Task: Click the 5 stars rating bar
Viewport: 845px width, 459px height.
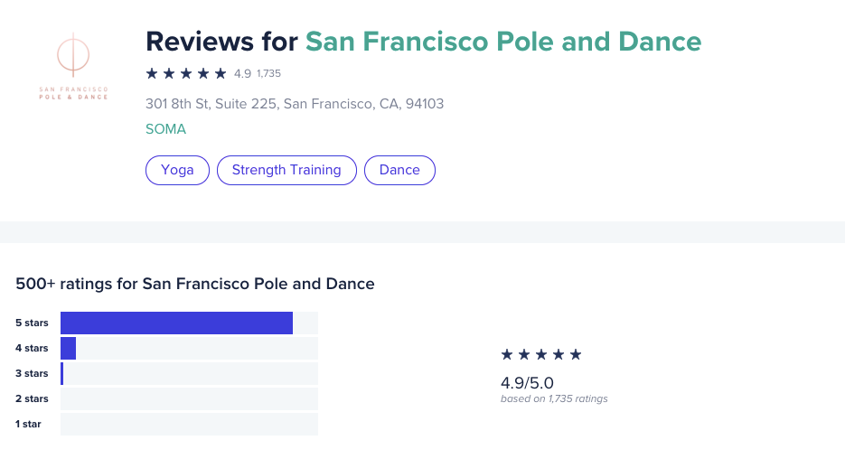Action: coord(189,323)
